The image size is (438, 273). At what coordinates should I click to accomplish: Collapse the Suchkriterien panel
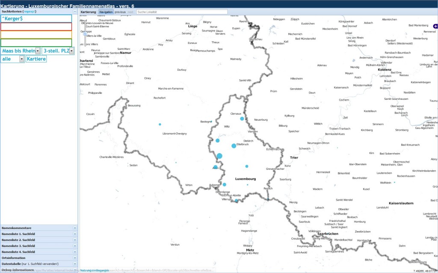point(75,12)
